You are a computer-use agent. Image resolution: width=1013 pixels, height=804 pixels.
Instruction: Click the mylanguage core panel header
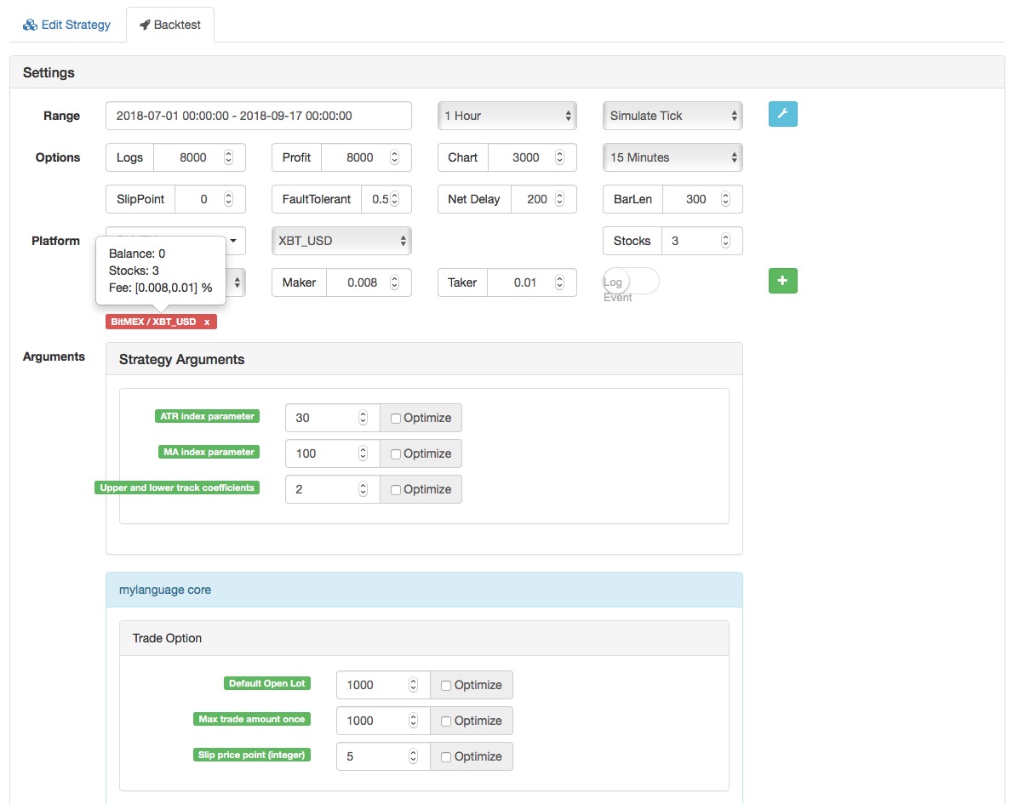click(424, 590)
